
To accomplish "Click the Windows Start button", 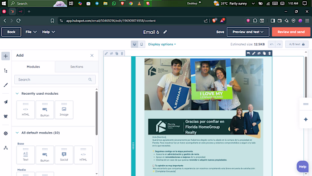I will 4,4.
